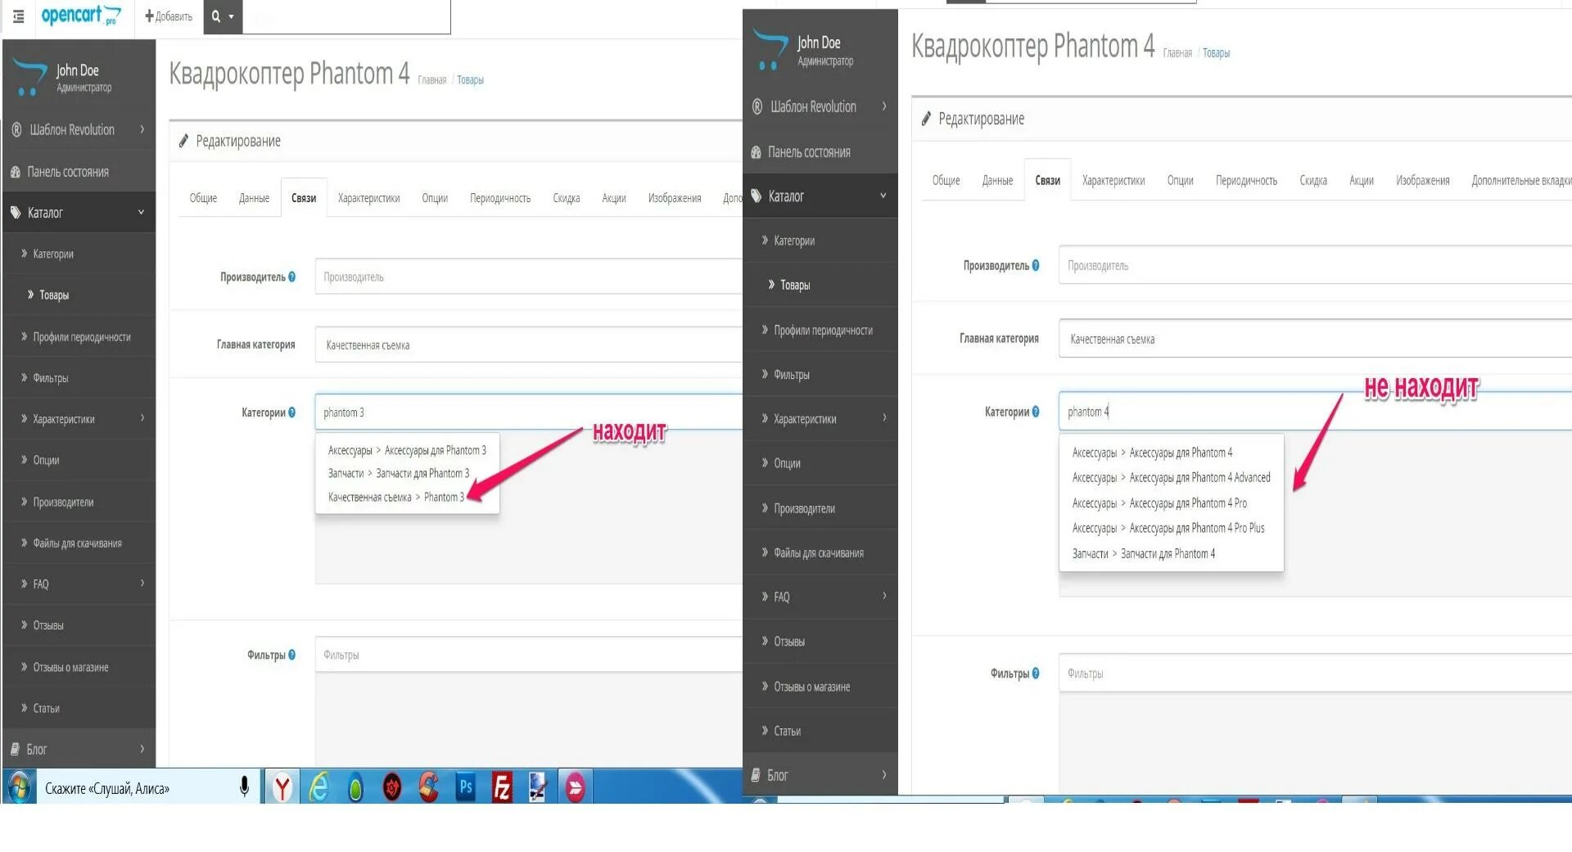Click the 'Главная' breadcrumb in left window
Image resolution: width=1572 pixels, height=852 pixels.
(432, 79)
